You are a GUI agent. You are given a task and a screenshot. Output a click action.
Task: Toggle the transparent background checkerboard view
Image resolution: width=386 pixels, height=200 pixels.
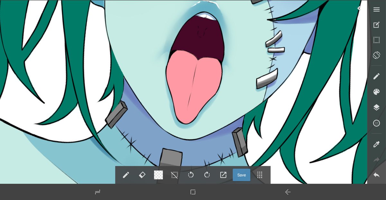click(x=158, y=175)
